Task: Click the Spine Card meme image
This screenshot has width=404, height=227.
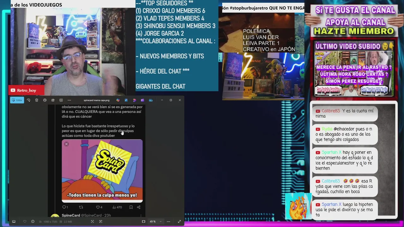Action: [102, 171]
